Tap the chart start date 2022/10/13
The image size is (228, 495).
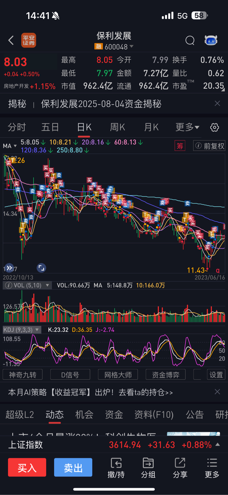(18, 277)
